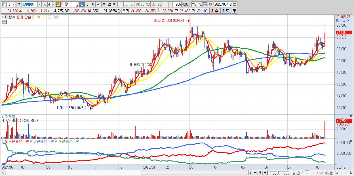This screenshot has width=354, height=176.
Task: Open chart settings gear icon
Action: point(210,4)
